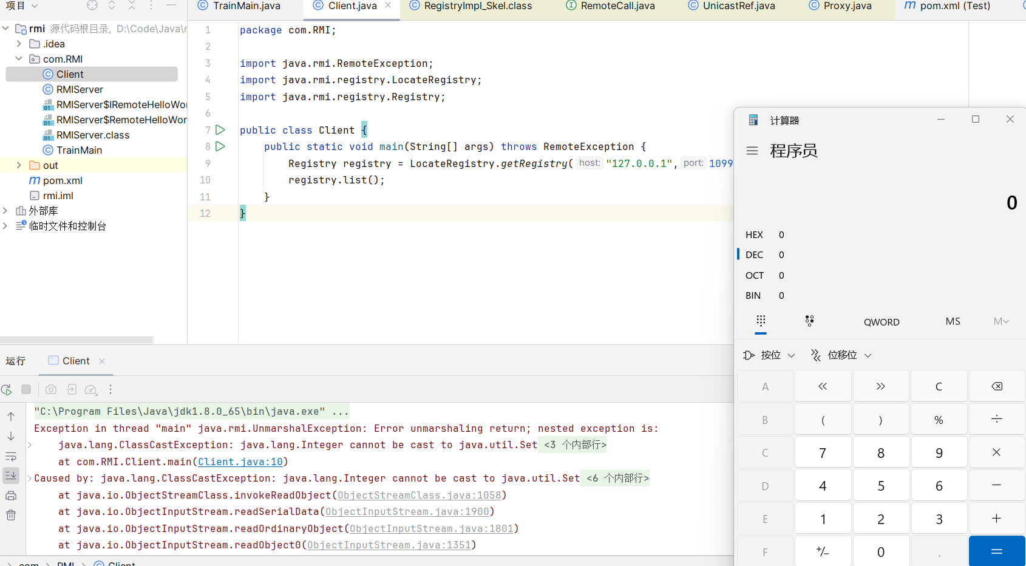This screenshot has height=566, width=1026.
Task: Open Client.java:10 stack trace link
Action: point(240,462)
